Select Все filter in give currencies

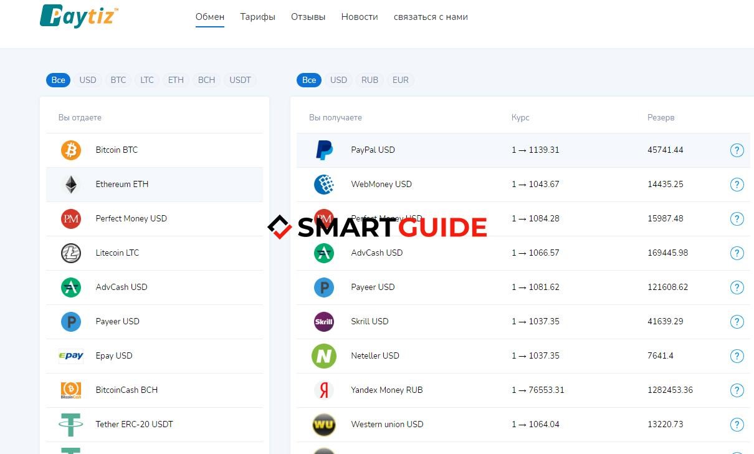point(58,80)
